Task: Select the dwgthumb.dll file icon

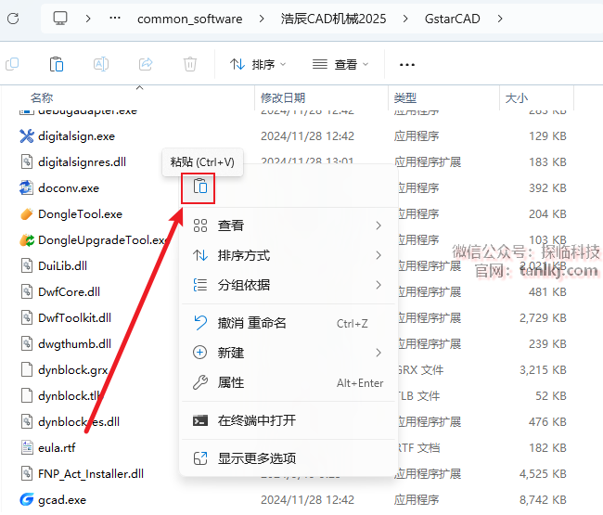Action: 27,343
